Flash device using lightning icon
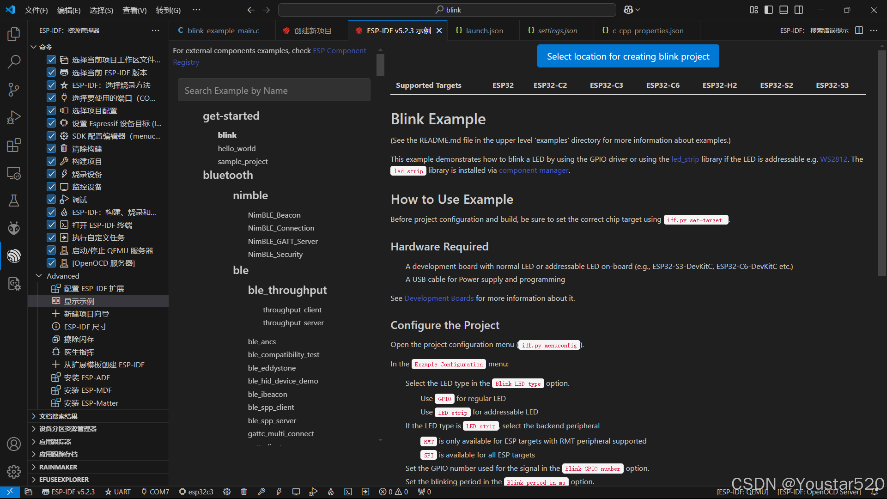Image resolution: width=887 pixels, height=499 pixels. pyautogui.click(x=279, y=492)
